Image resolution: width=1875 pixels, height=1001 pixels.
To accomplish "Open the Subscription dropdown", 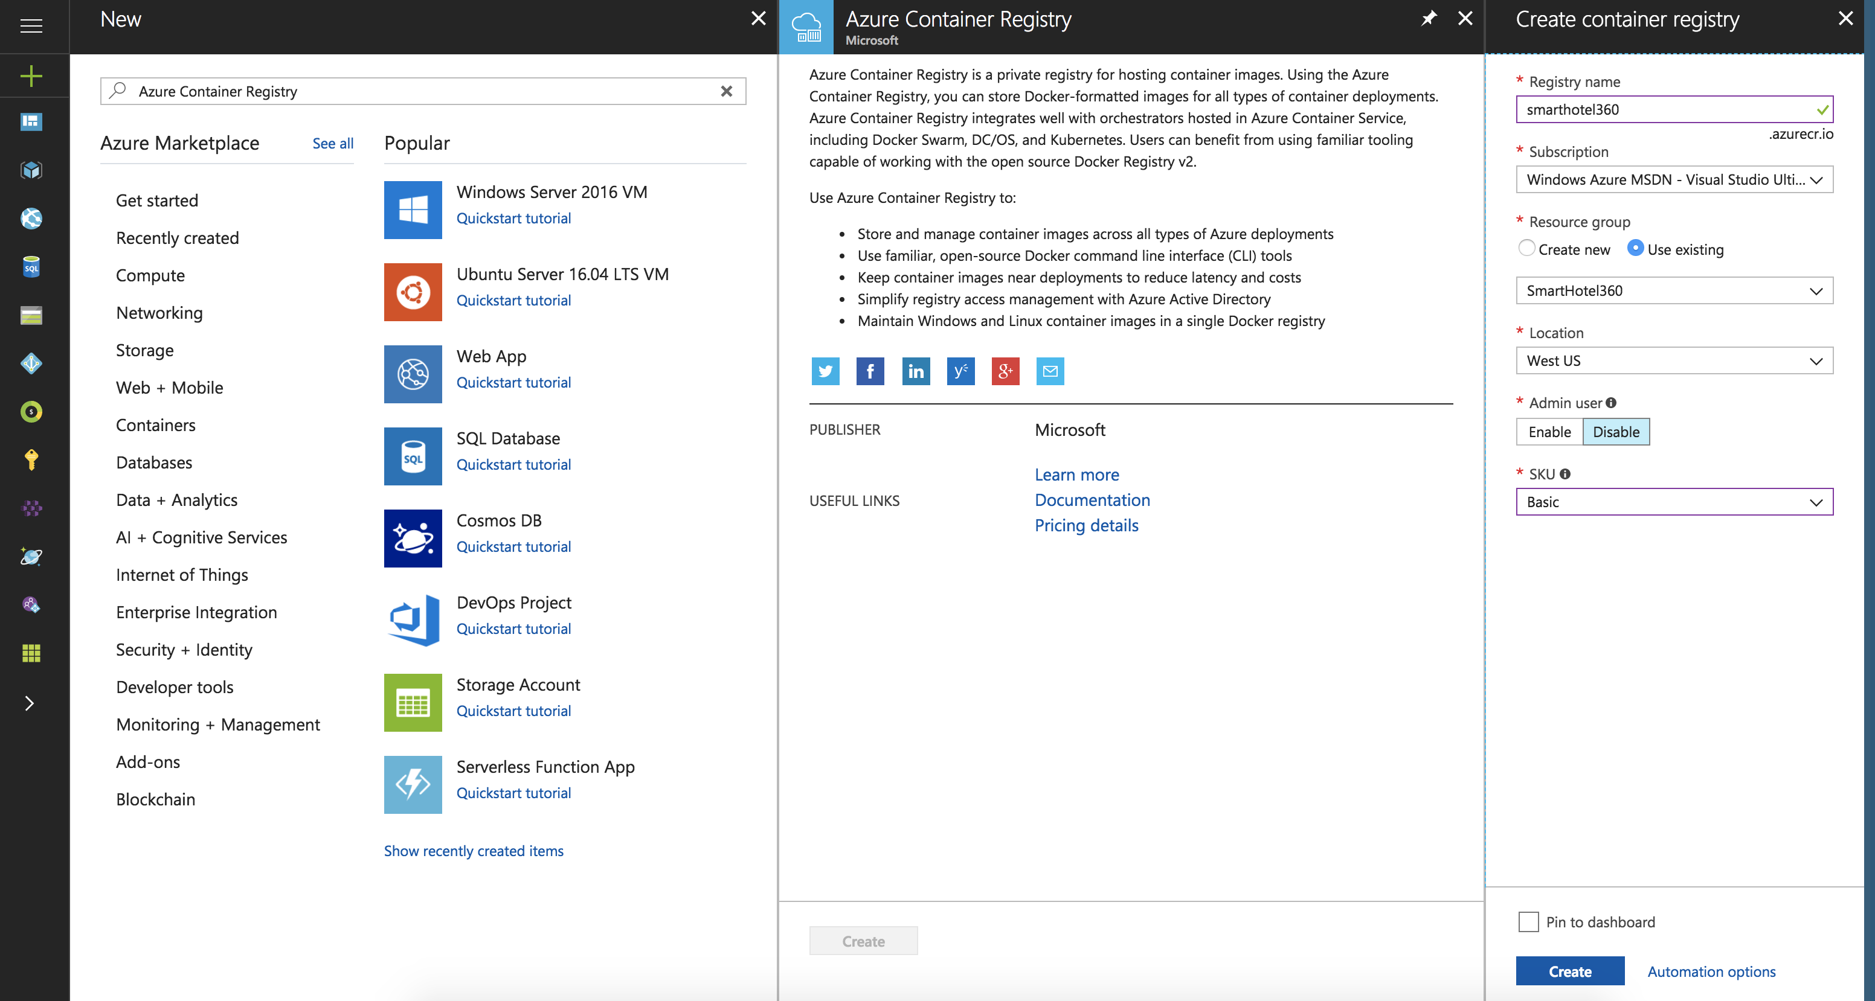I will [x=1673, y=180].
